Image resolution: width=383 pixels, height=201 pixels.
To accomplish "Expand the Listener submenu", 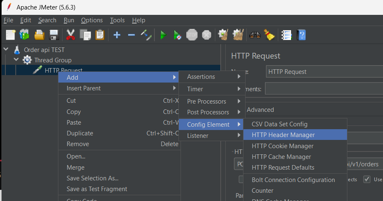I will (211, 135).
